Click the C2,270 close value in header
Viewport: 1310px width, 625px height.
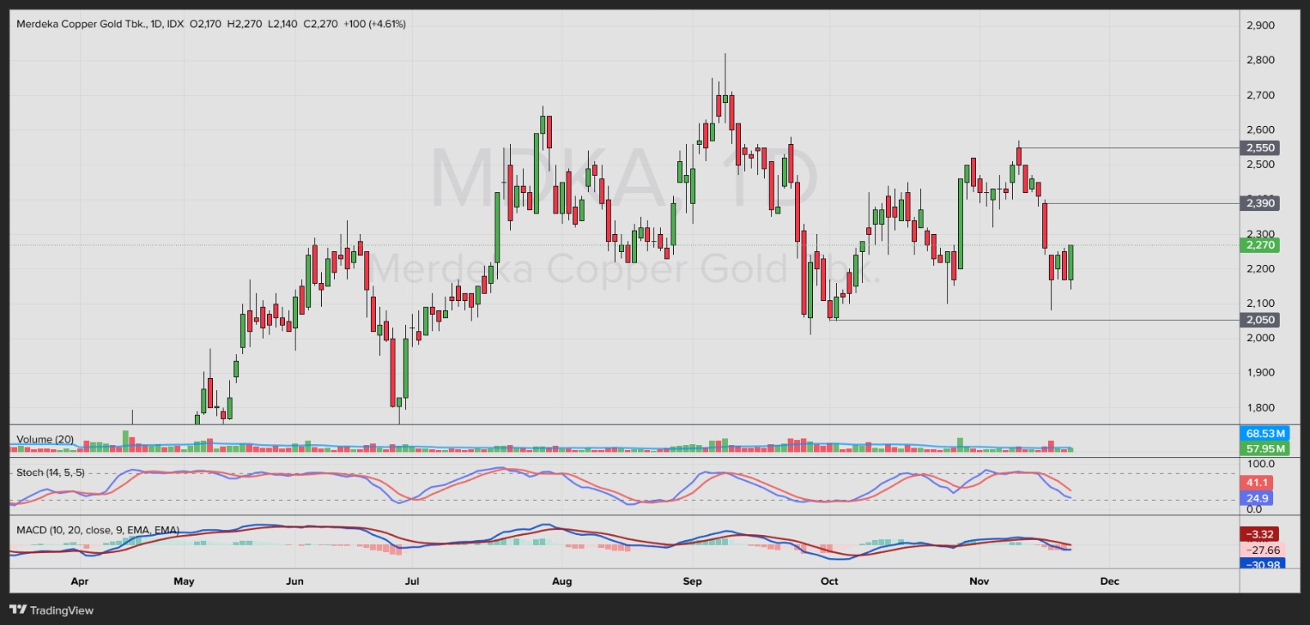320,24
